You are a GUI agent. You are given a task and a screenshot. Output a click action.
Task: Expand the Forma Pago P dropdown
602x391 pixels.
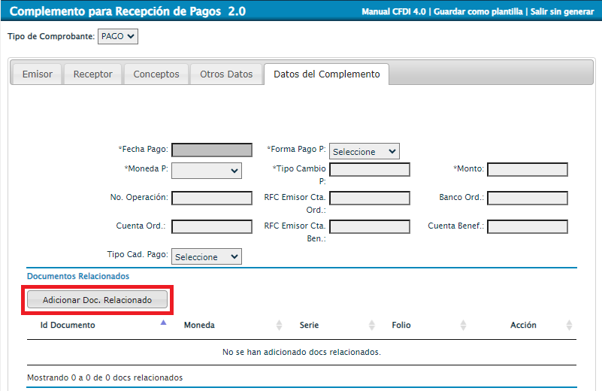[364, 151]
